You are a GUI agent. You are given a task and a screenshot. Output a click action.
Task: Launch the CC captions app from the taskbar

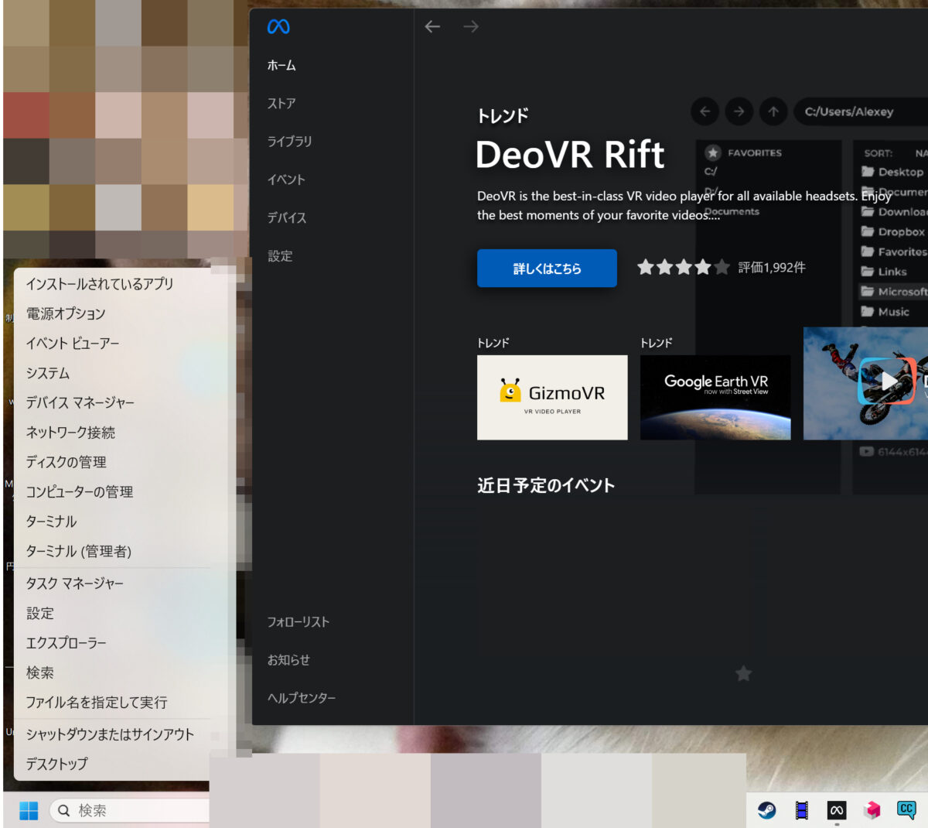pos(906,810)
